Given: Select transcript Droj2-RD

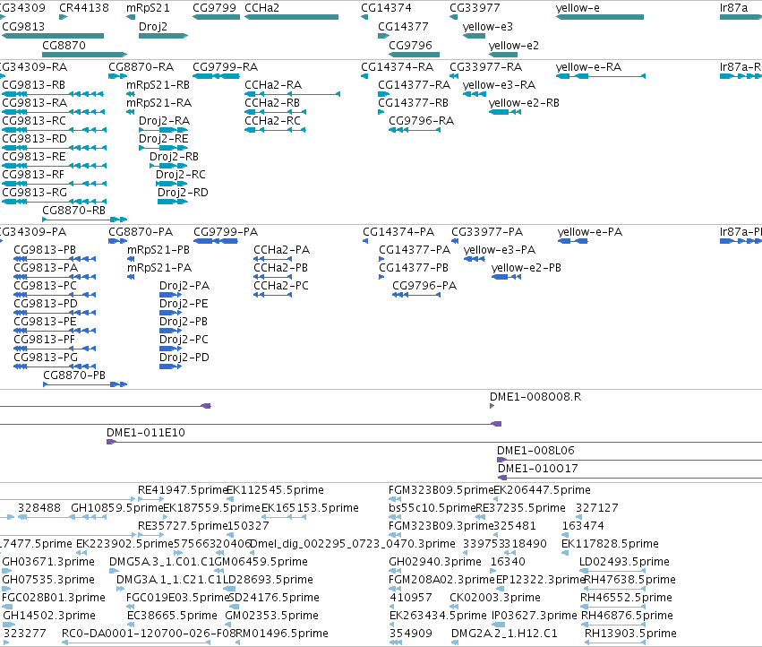Looking at the screenshot, I should pos(173,202).
